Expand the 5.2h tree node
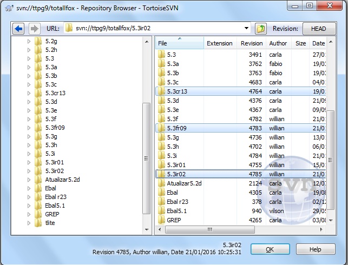Screen dimensions: 348x265 coord(29,50)
